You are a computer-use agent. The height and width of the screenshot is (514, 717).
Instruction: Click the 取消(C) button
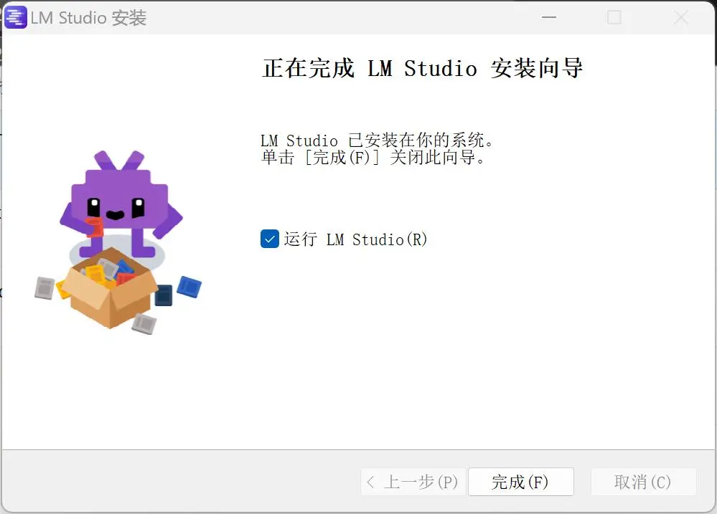tap(643, 482)
